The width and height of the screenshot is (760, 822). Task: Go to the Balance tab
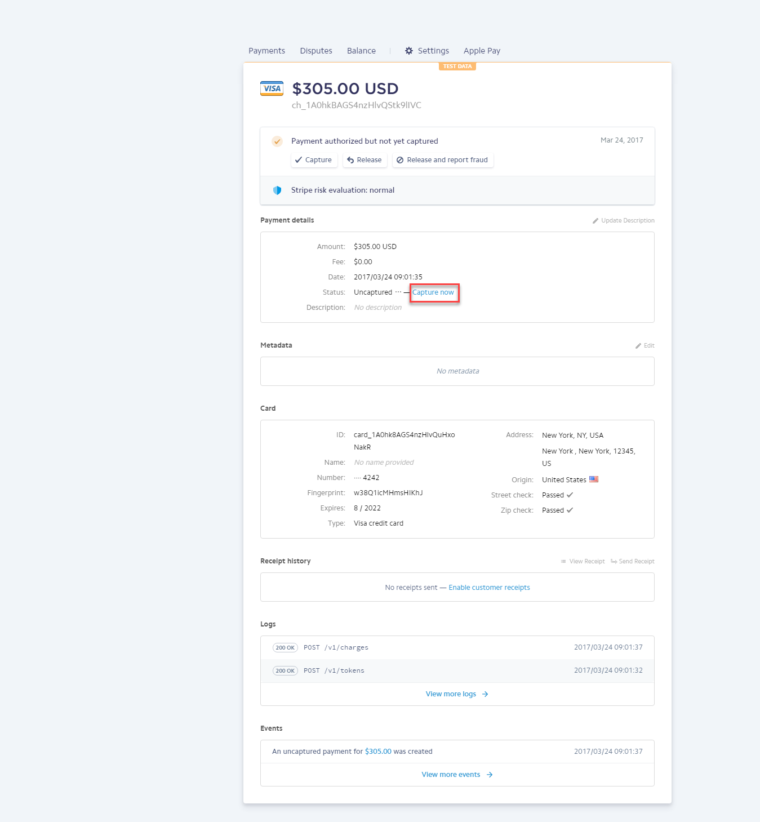click(361, 51)
